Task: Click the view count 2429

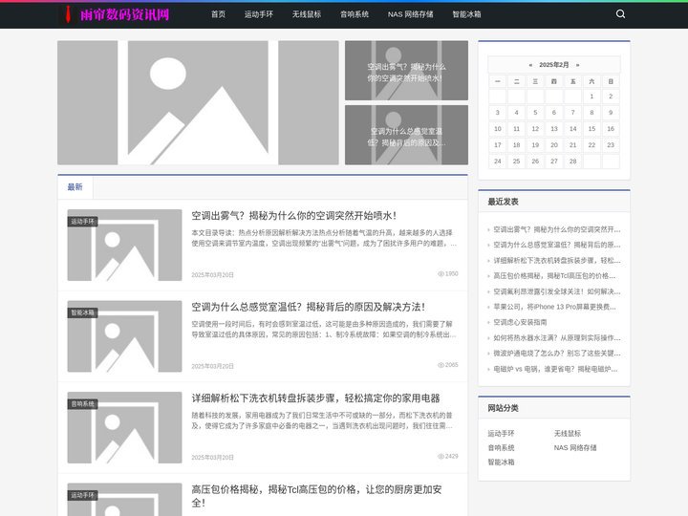Action: point(447,457)
